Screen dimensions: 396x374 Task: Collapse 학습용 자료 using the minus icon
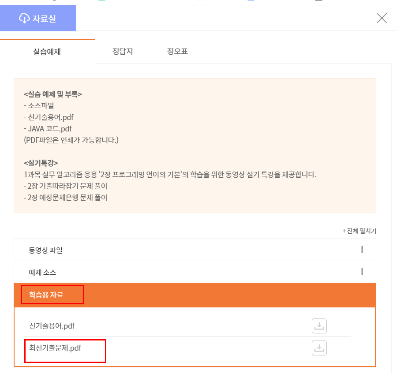(x=362, y=294)
